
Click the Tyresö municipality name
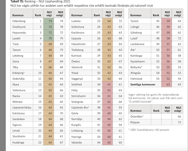click(x=136, y=21)
